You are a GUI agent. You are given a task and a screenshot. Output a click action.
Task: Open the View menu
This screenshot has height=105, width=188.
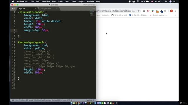tap(60, 1)
